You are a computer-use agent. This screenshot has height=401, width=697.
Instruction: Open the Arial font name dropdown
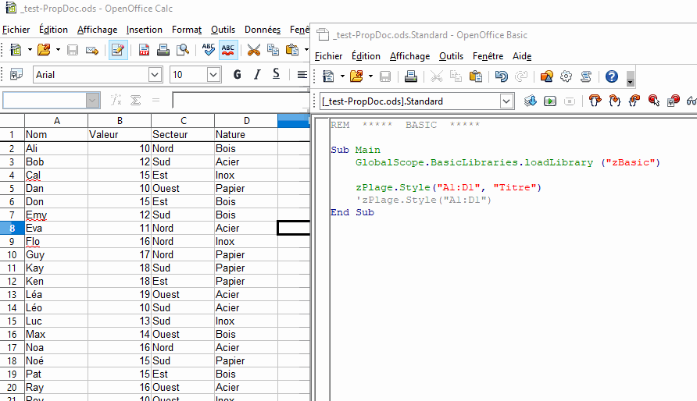pos(155,75)
